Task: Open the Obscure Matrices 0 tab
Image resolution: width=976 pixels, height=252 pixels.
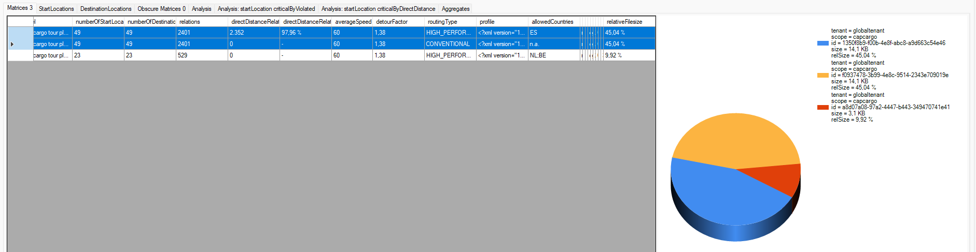Action: [x=161, y=9]
